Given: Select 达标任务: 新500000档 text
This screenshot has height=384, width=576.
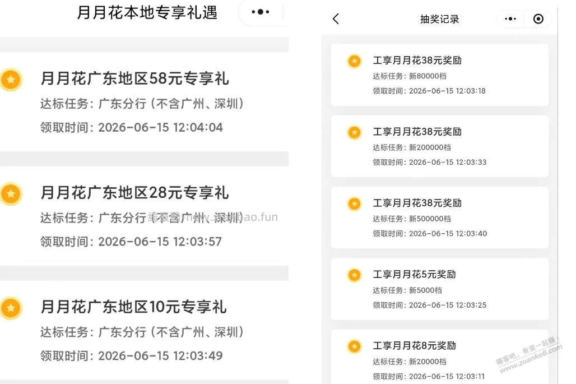Looking at the screenshot, I should [x=412, y=219].
